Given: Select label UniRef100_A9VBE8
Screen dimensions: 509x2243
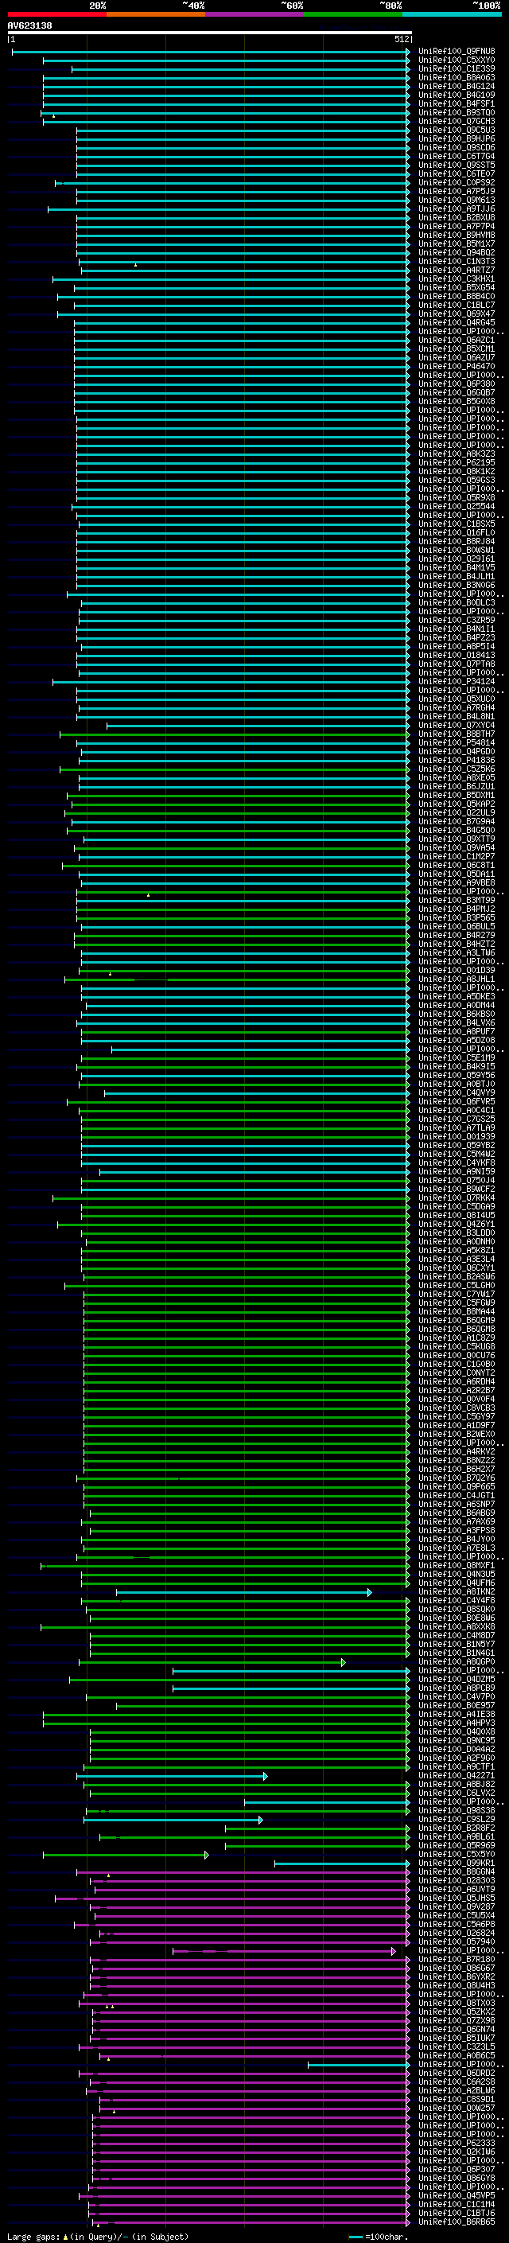Looking at the screenshot, I should (x=457, y=883).
